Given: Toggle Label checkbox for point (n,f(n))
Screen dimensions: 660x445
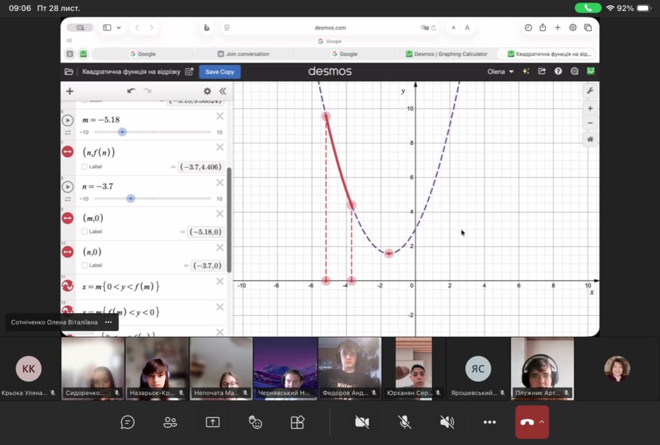Looking at the screenshot, I should point(85,167).
